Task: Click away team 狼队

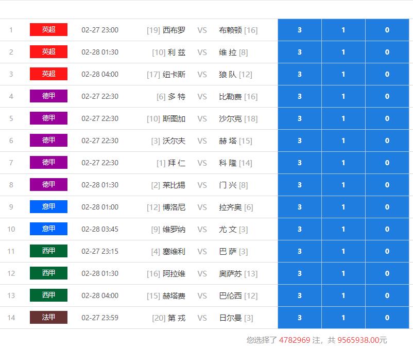Action: tap(228, 74)
